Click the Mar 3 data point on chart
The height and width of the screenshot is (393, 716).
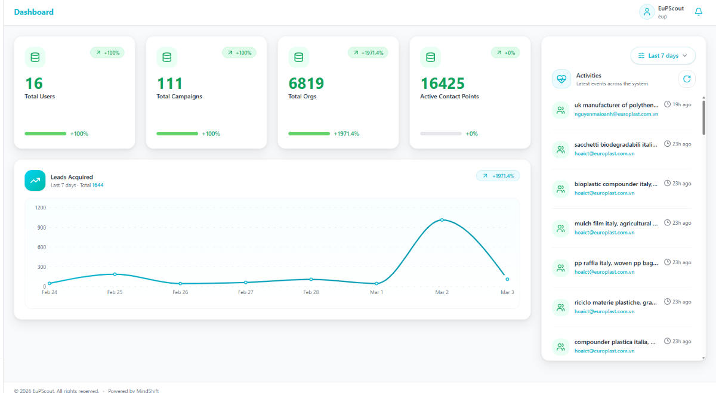507,278
